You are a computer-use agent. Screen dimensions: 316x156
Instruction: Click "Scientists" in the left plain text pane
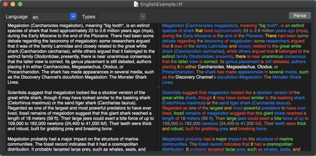point(19,92)
